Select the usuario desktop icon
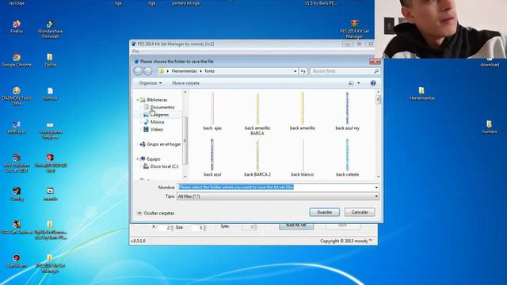The width and height of the screenshot is (507, 285). coord(50,194)
